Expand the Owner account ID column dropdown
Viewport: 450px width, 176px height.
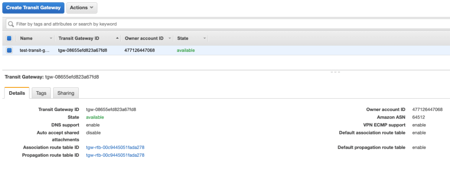(170, 39)
